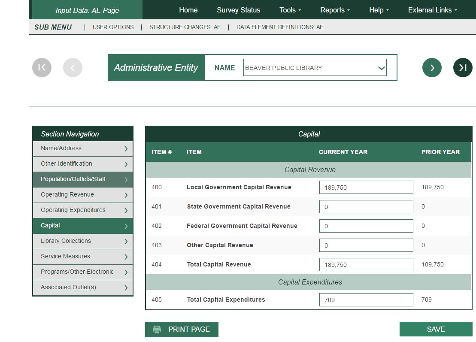Expand the Reports menu
The image size is (476, 342).
click(x=335, y=10)
